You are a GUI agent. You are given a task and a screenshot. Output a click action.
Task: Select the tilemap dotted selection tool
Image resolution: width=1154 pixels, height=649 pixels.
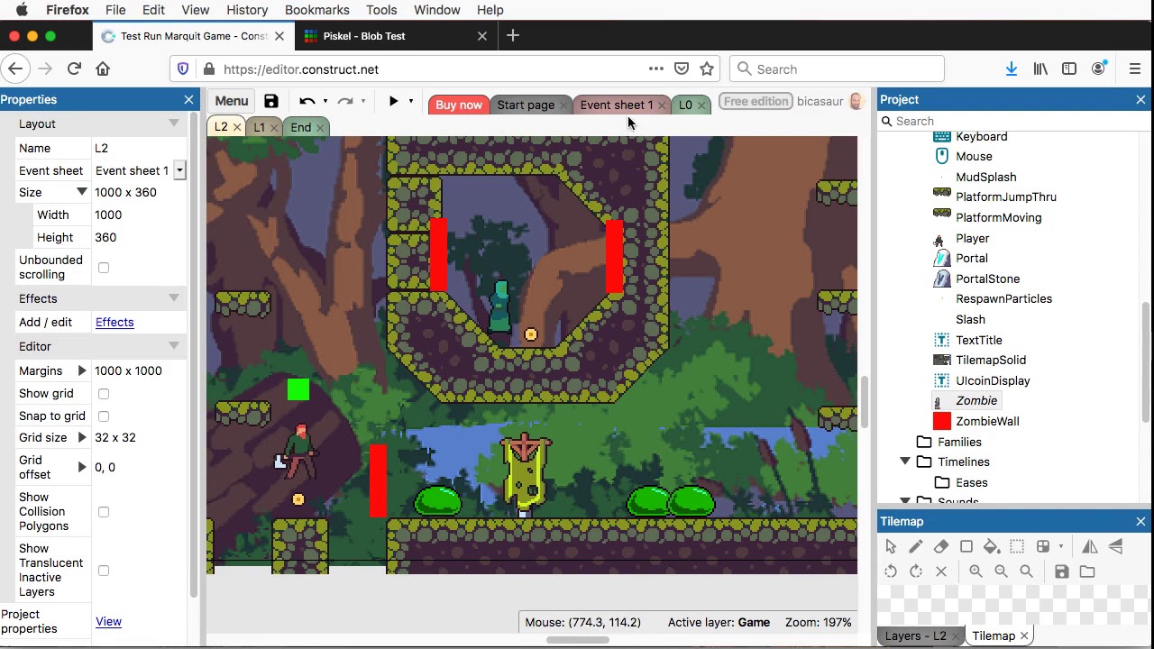[x=1017, y=546]
